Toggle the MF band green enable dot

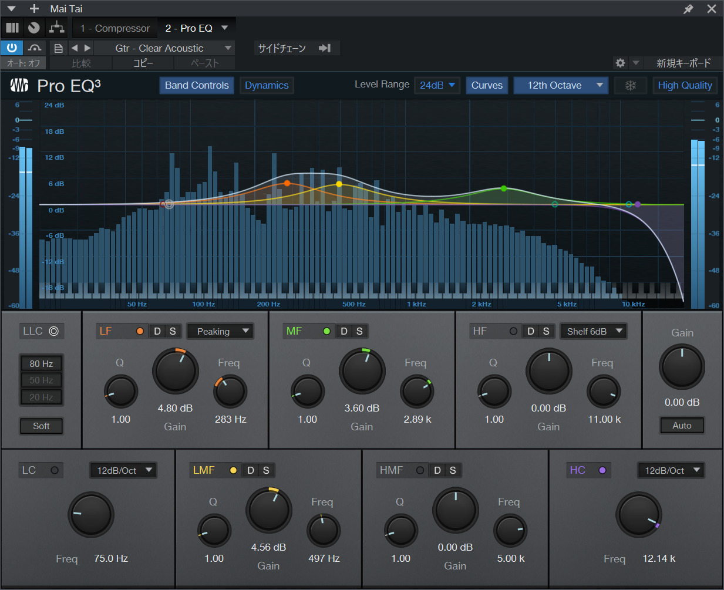[x=326, y=331]
